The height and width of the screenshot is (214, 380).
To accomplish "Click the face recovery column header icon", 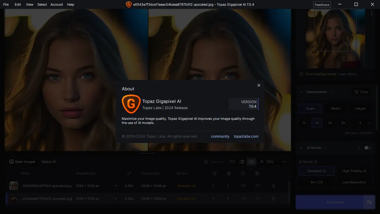I will point(243,173).
